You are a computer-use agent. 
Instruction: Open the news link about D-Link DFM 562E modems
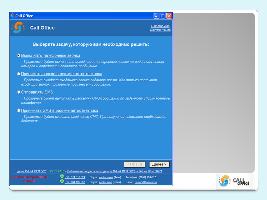(114, 171)
